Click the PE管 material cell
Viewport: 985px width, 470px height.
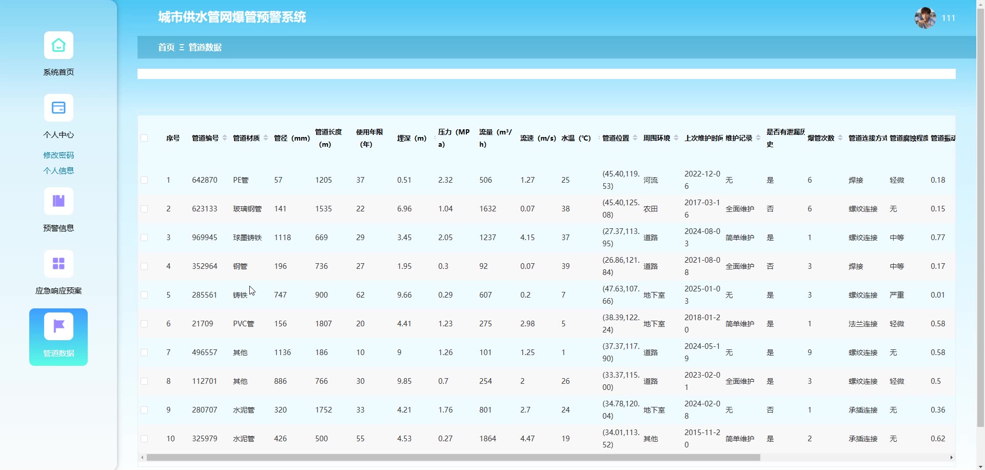pos(241,180)
